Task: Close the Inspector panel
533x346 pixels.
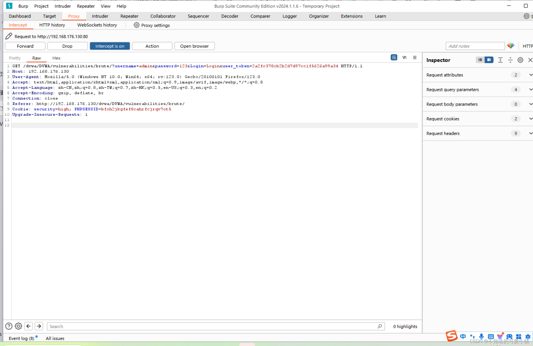Action: [530, 60]
